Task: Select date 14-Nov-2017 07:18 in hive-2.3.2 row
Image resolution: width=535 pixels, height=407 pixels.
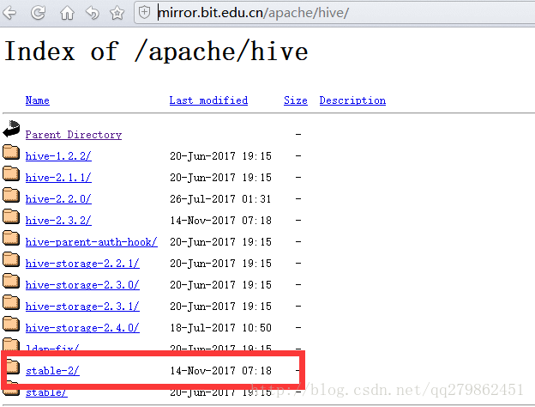Action: pyautogui.click(x=220, y=221)
